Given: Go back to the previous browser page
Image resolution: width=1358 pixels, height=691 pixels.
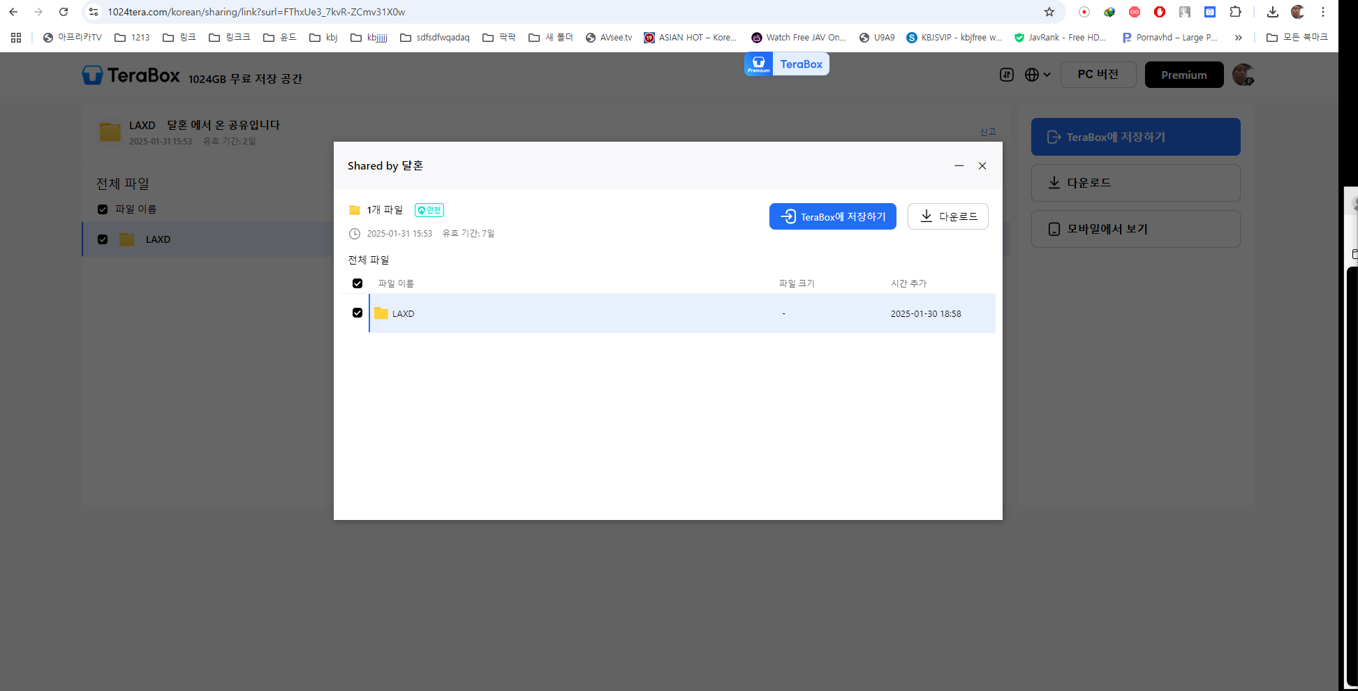Looking at the screenshot, I should (x=13, y=12).
